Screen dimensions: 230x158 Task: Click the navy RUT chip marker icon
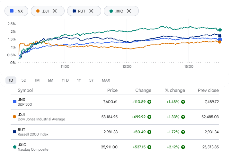click(74, 11)
